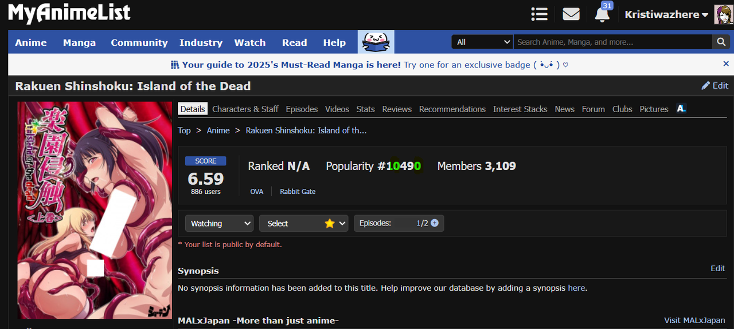Switch to the Interest Stacks tab
This screenshot has width=734, height=329.
point(520,109)
